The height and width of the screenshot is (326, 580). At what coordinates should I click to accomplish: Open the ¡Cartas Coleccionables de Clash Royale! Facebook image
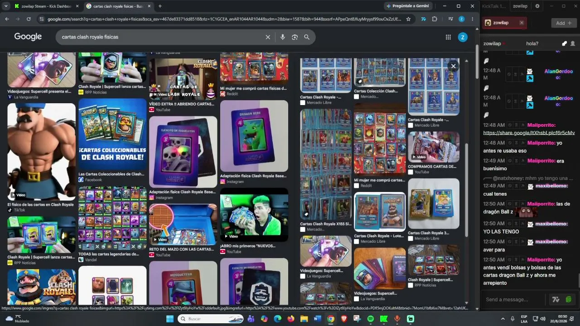pyautogui.click(x=112, y=134)
